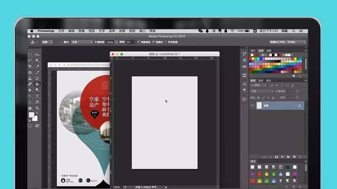
Task: Select the Rectangular Marquee tool
Action: point(31,55)
